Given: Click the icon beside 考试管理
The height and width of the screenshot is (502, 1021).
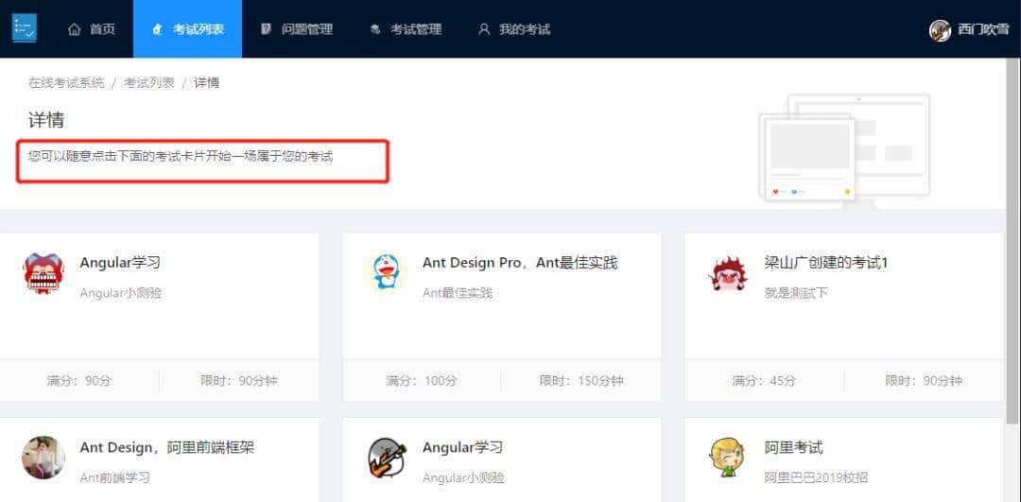Looking at the screenshot, I should 375,29.
